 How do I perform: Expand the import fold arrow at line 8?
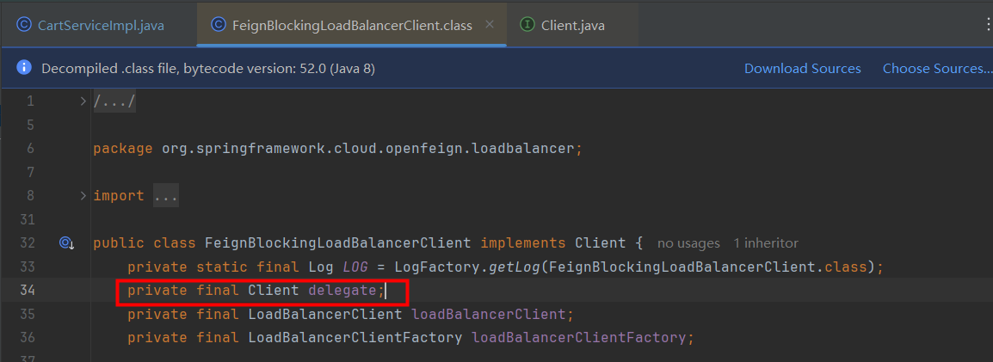point(83,196)
